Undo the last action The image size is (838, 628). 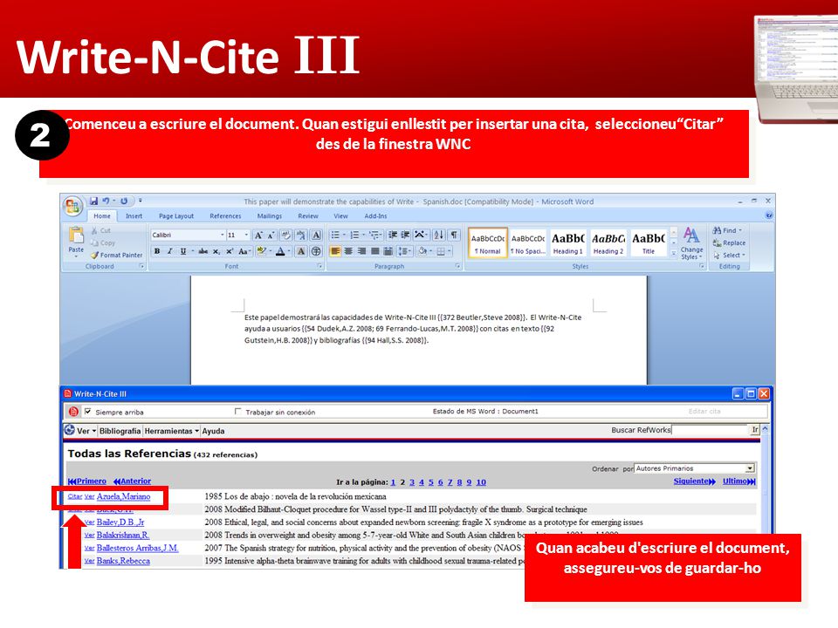(x=106, y=201)
